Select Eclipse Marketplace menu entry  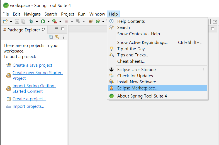(x=137, y=88)
